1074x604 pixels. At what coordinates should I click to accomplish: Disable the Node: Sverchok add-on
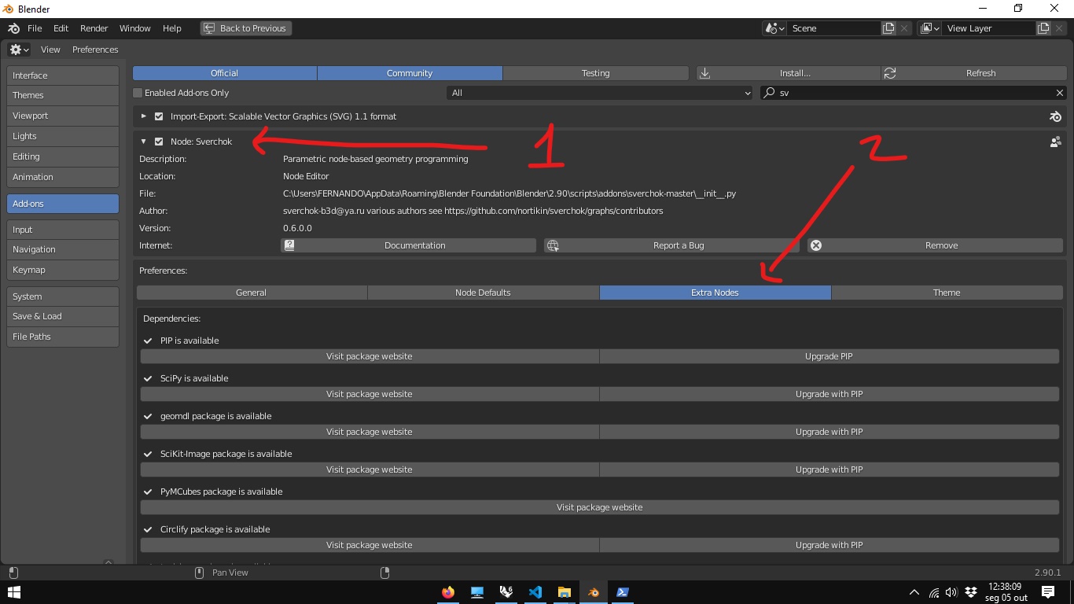click(159, 142)
